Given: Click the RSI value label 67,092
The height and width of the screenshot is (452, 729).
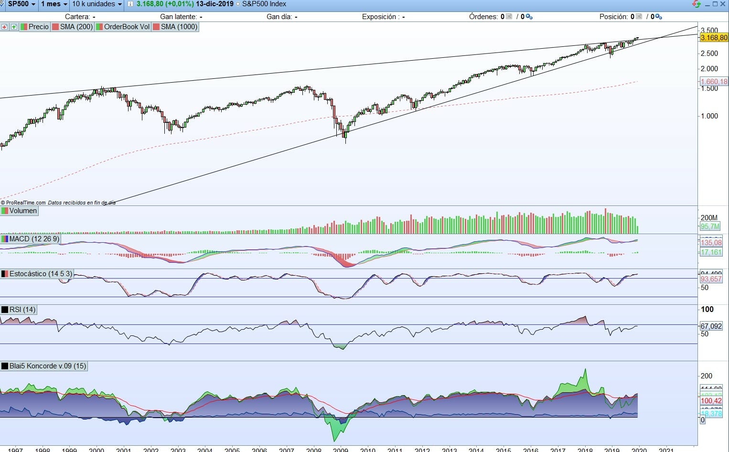Looking at the screenshot, I should [x=711, y=326].
